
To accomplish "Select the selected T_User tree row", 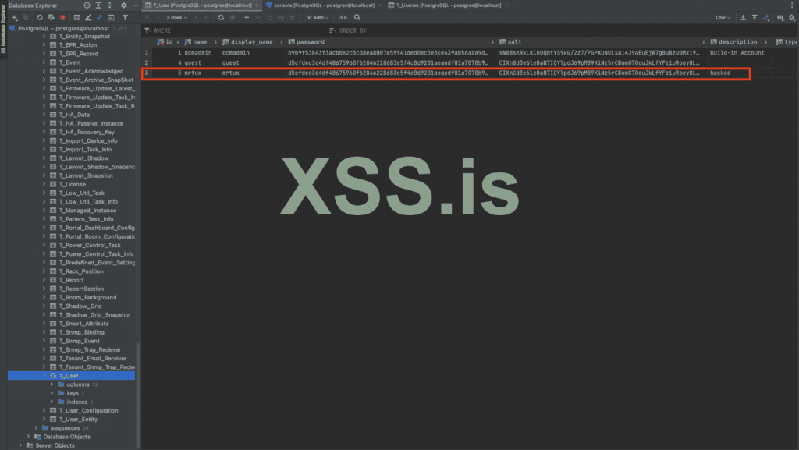I will (x=71, y=376).
